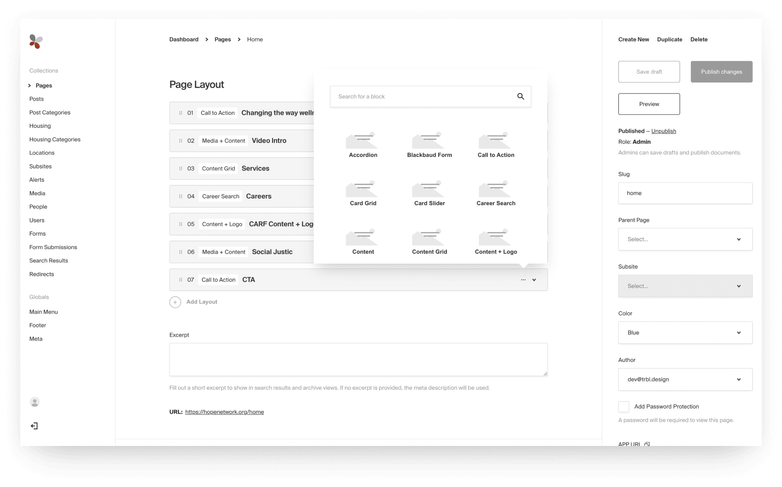This screenshot has height=487, width=782.
Task: Click the log out icon
Action: (x=34, y=426)
